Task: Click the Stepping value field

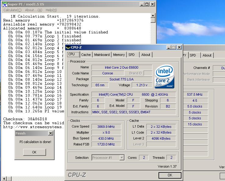Action: click(168, 100)
